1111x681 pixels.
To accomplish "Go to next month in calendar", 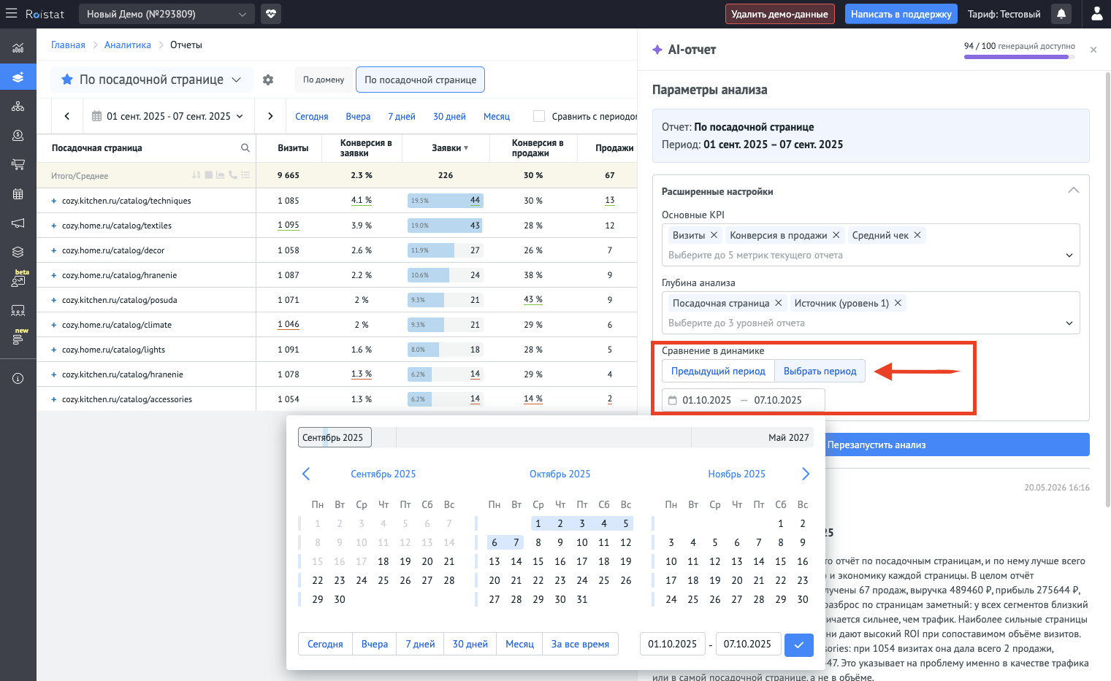I will tap(806, 474).
